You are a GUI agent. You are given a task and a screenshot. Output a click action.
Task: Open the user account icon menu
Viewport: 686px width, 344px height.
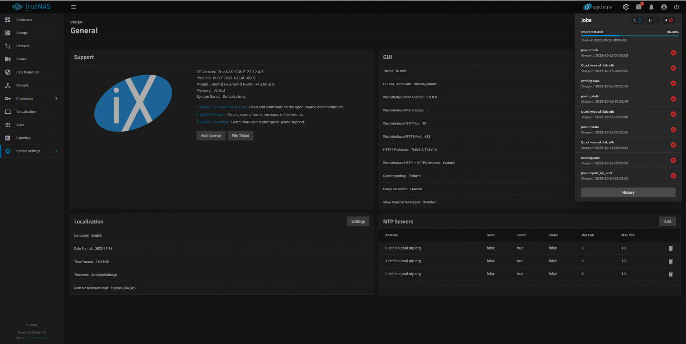click(664, 7)
